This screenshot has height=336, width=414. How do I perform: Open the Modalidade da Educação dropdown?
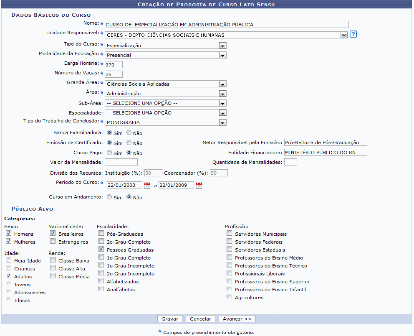pos(222,55)
